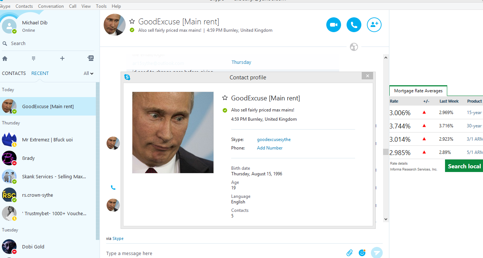Click the Online status text

[x=28, y=30]
